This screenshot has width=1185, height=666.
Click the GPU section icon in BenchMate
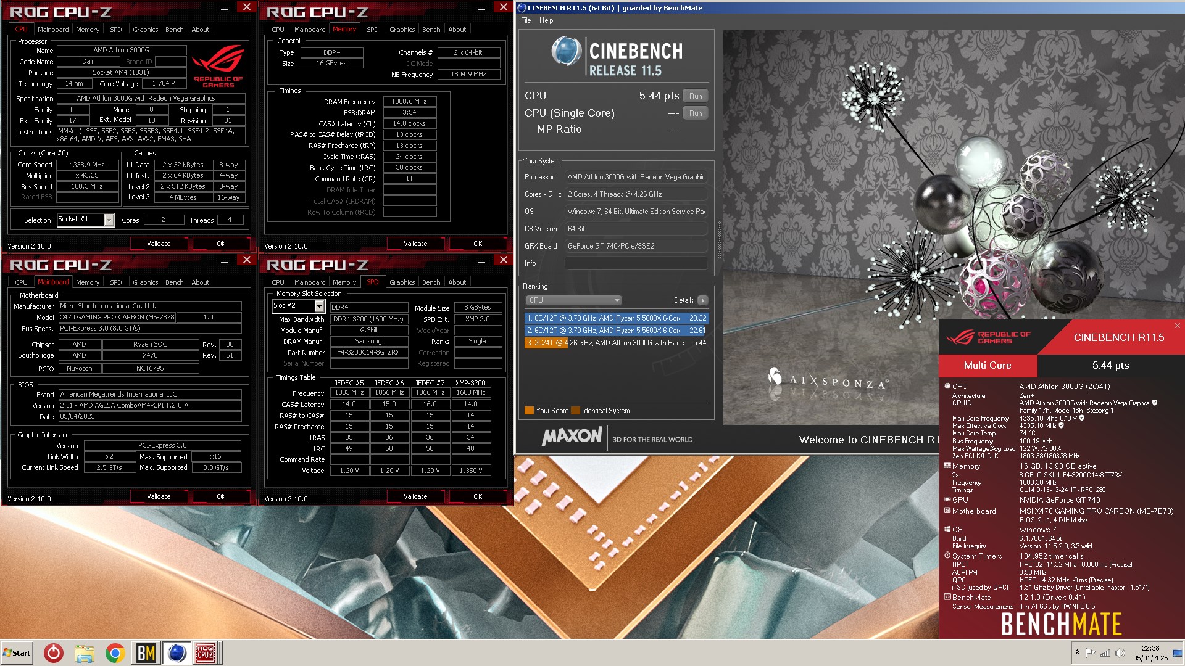pyautogui.click(x=947, y=499)
